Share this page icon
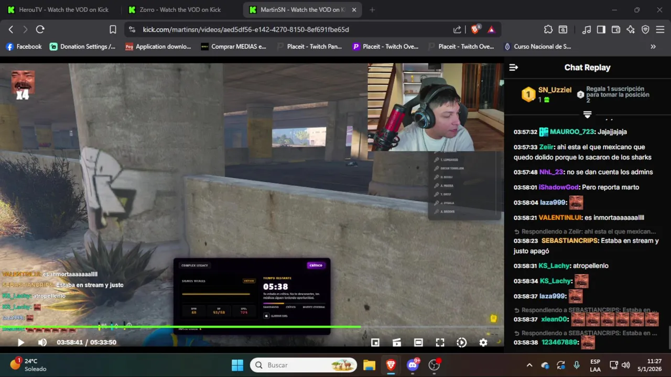The height and width of the screenshot is (377, 671). [457, 29]
